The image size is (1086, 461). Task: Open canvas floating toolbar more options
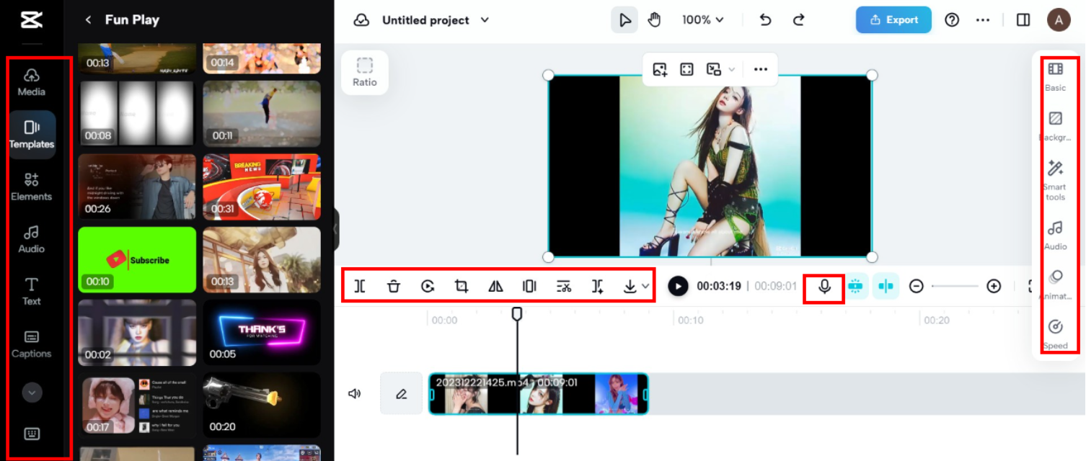coord(761,69)
